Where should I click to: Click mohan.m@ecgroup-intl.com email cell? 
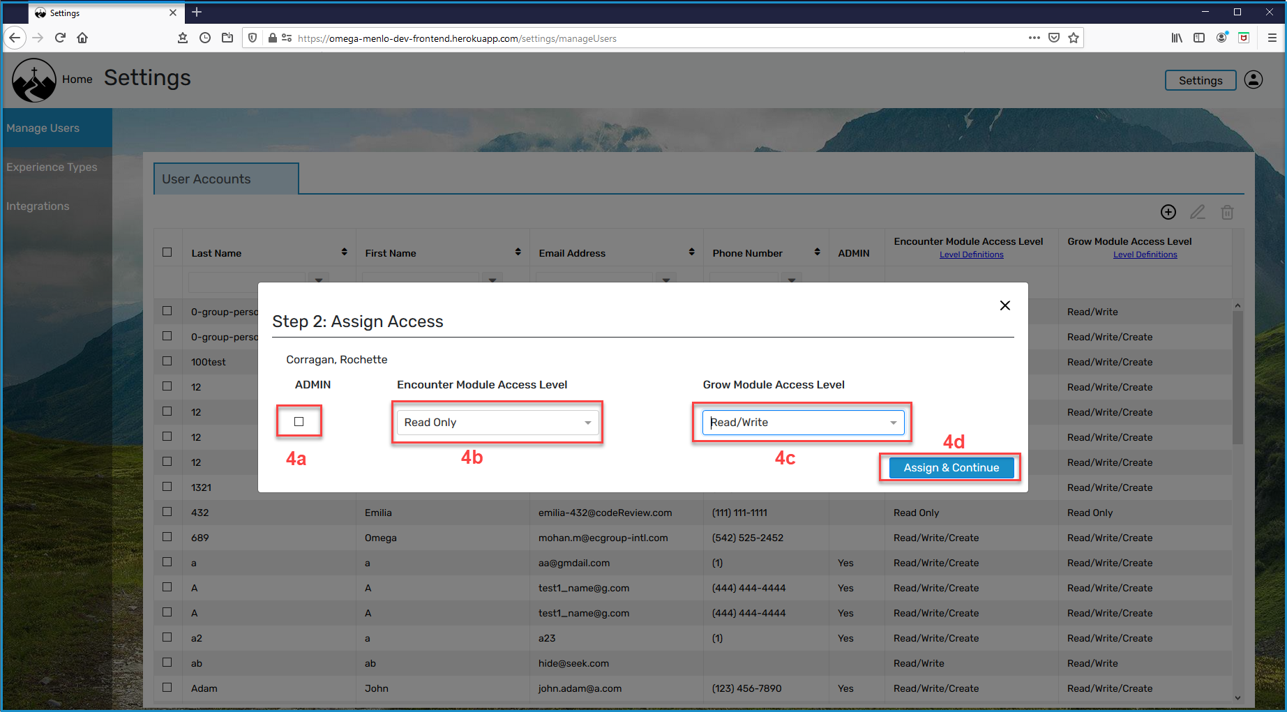[603, 538]
